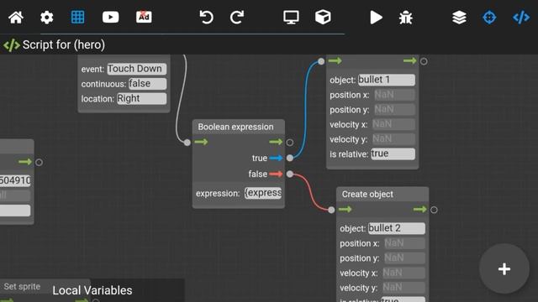Image resolution: width=538 pixels, height=302 pixels.
Task: Click Boolean expression main output port
Action: coord(289,142)
